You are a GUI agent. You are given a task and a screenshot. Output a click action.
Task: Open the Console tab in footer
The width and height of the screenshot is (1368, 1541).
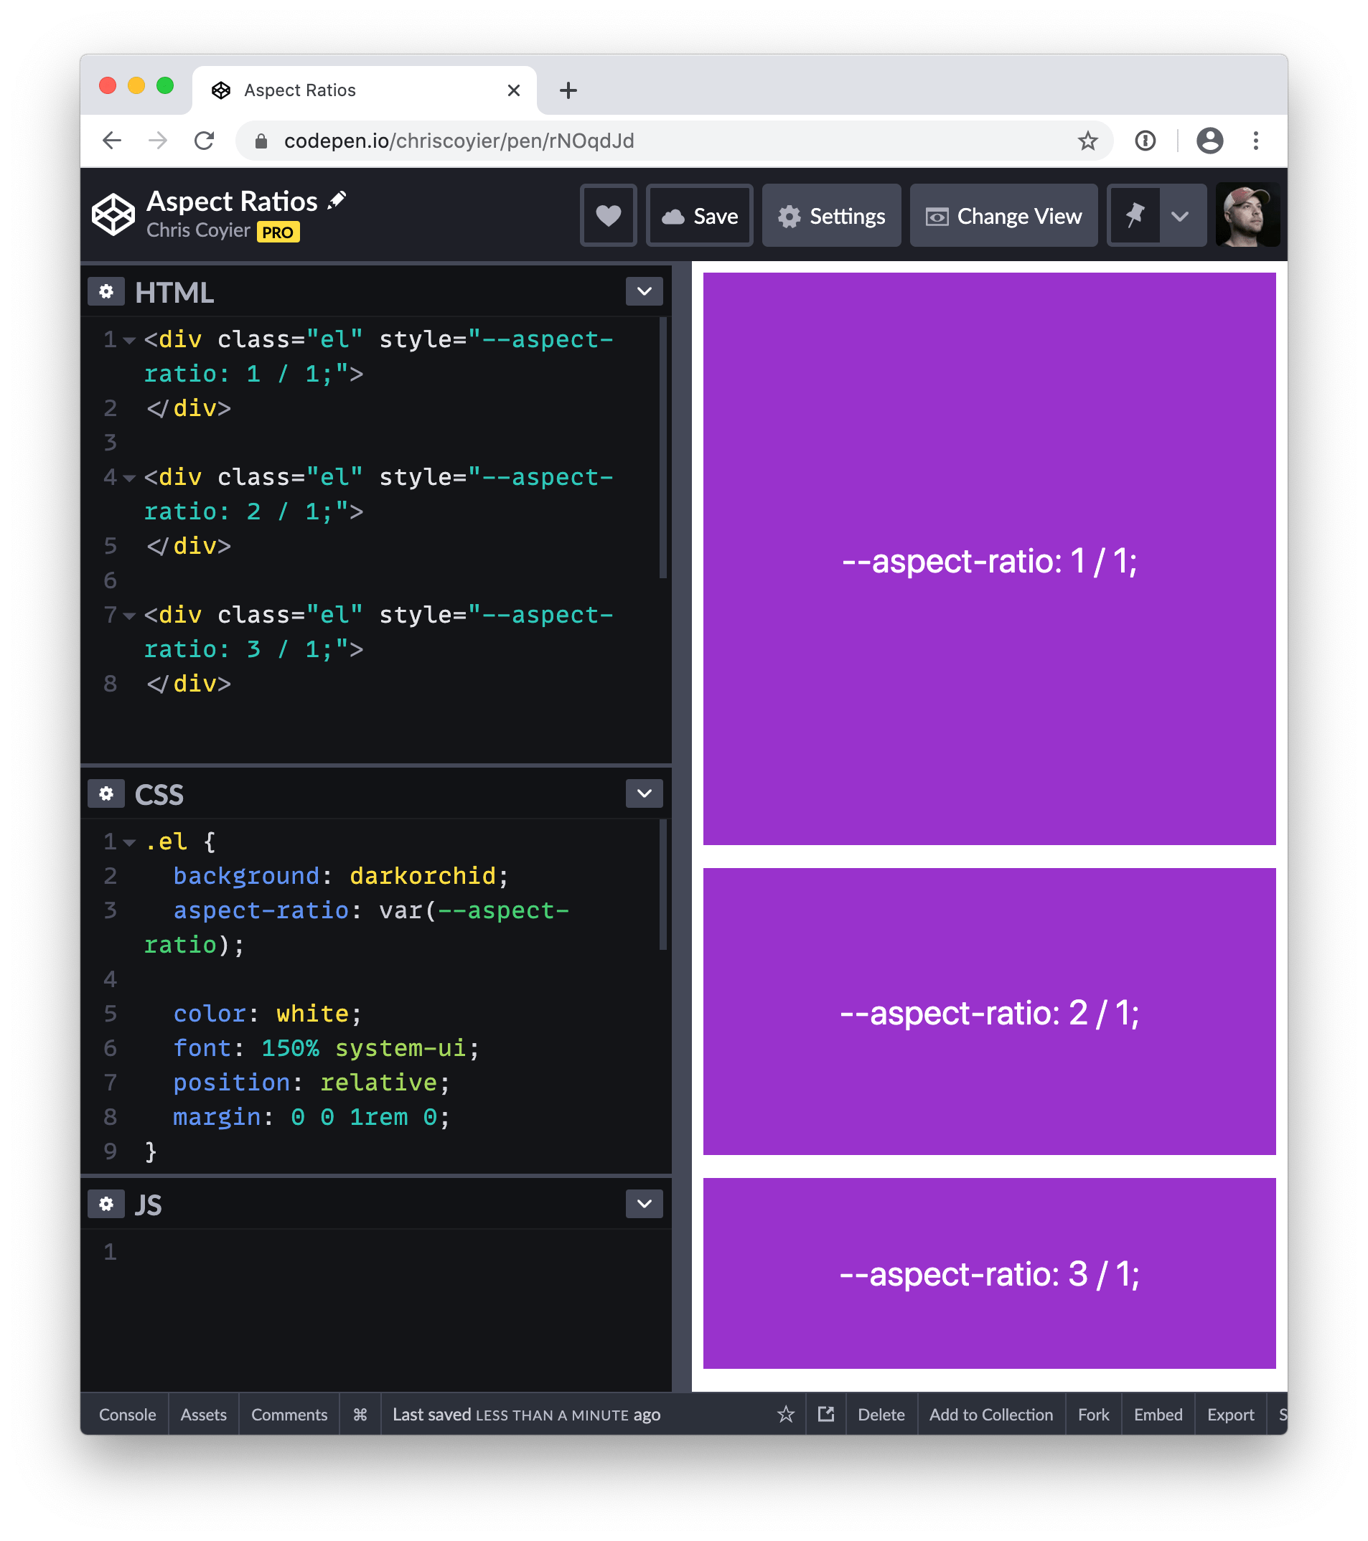click(x=128, y=1414)
